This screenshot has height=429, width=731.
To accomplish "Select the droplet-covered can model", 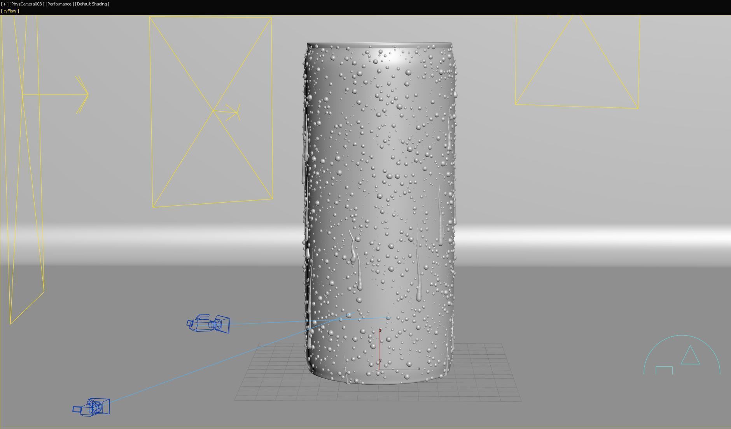I will (x=379, y=213).
